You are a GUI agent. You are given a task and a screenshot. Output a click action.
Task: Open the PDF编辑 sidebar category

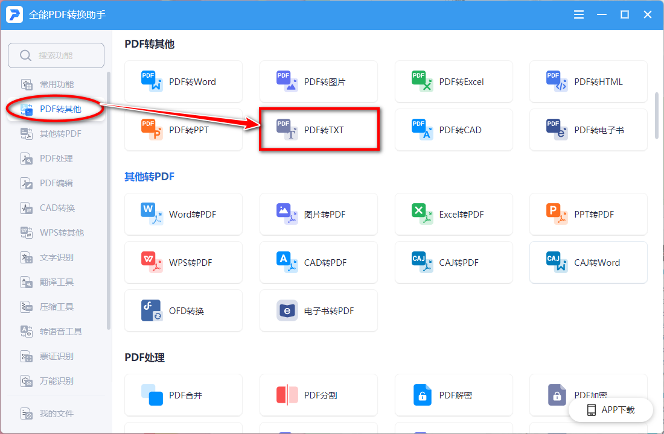coord(56,183)
